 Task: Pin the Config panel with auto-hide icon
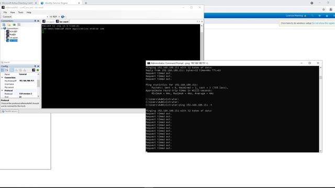(x=35, y=66)
